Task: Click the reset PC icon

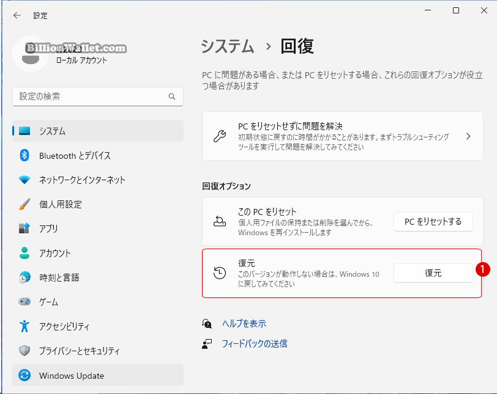Action: pyautogui.click(x=220, y=221)
